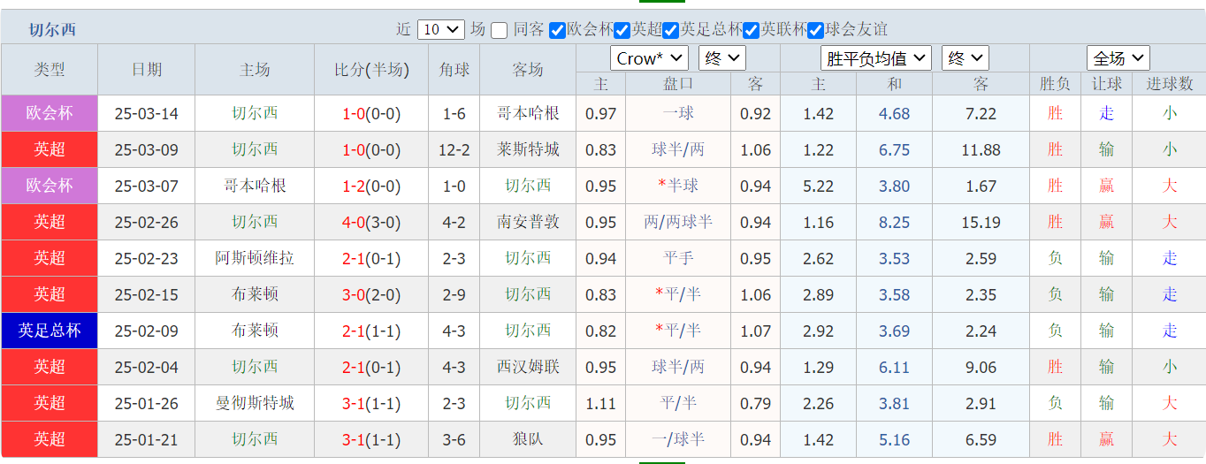The height and width of the screenshot is (464, 1206).
Task: Click the away odds 15.19
Action: pos(981,222)
